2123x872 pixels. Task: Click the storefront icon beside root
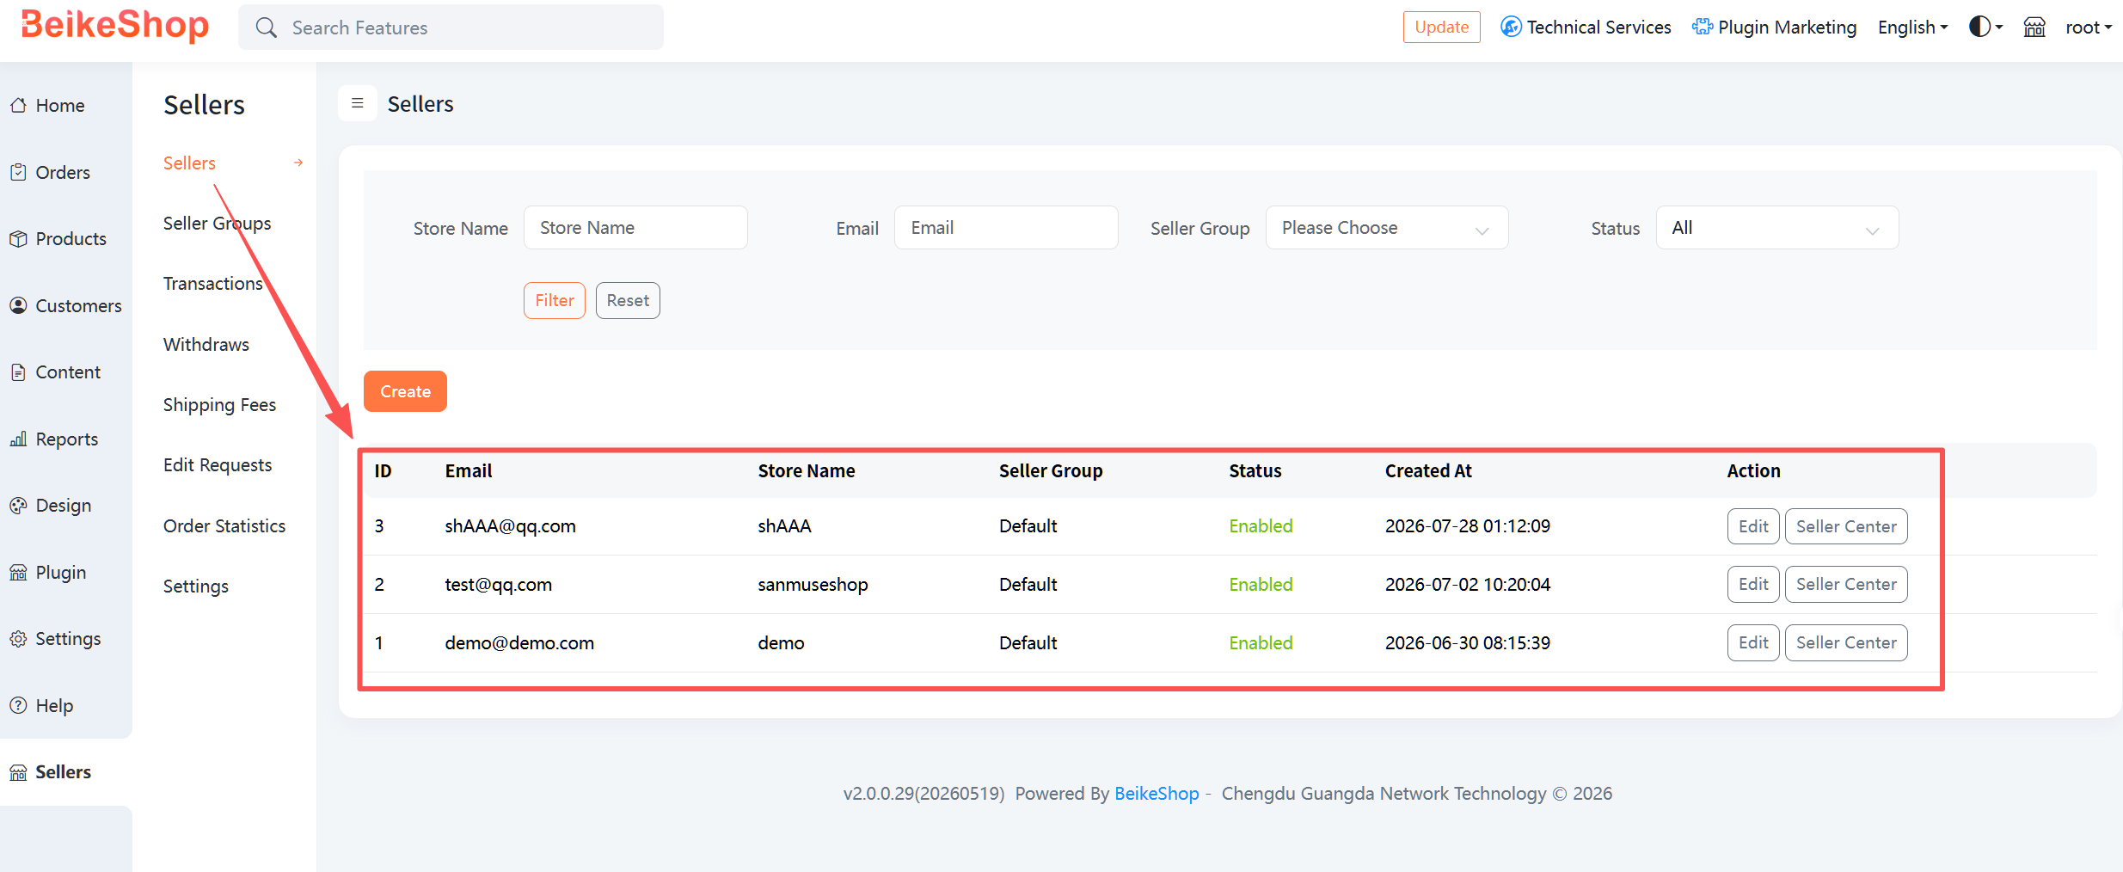coord(2034,28)
